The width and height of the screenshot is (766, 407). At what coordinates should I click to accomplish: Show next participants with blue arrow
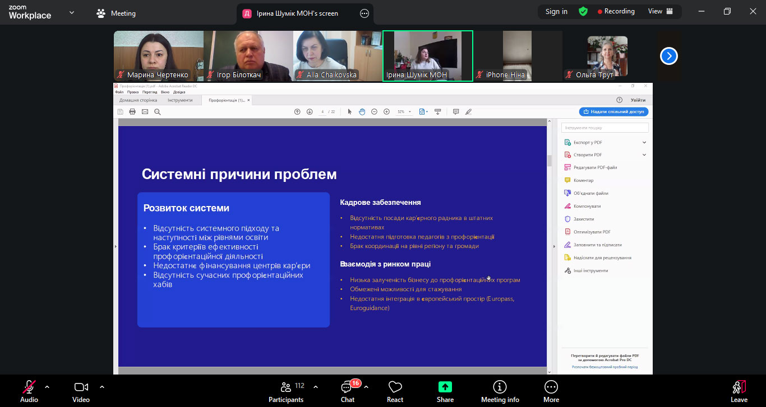point(669,56)
